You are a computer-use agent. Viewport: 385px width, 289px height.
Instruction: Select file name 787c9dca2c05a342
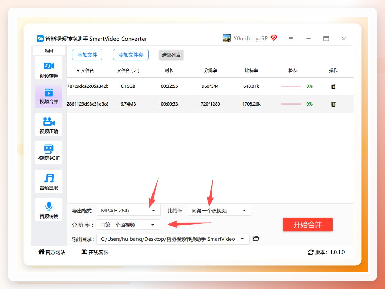coord(87,86)
